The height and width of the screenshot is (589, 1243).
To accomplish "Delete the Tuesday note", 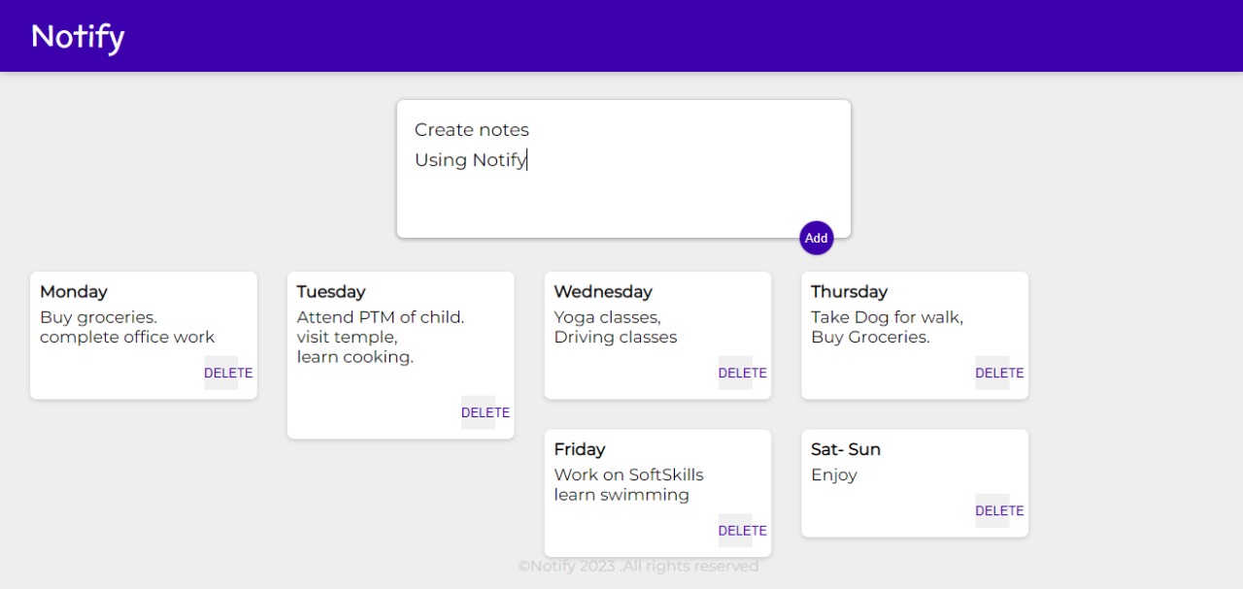I will pos(486,412).
